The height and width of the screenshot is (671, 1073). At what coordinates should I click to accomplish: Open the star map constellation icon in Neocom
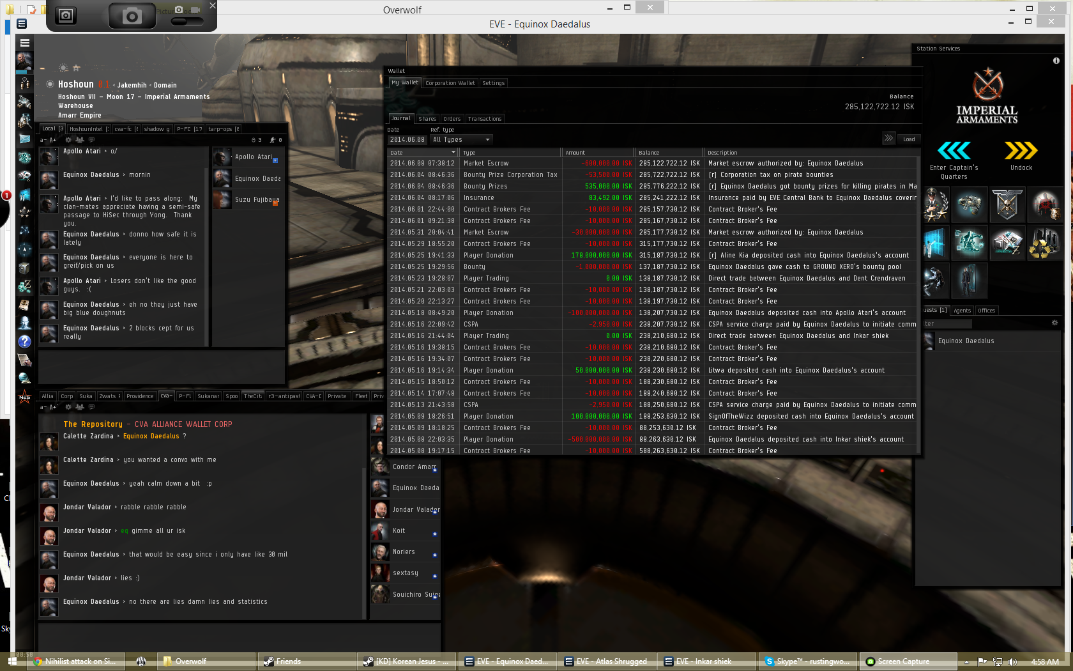24,231
